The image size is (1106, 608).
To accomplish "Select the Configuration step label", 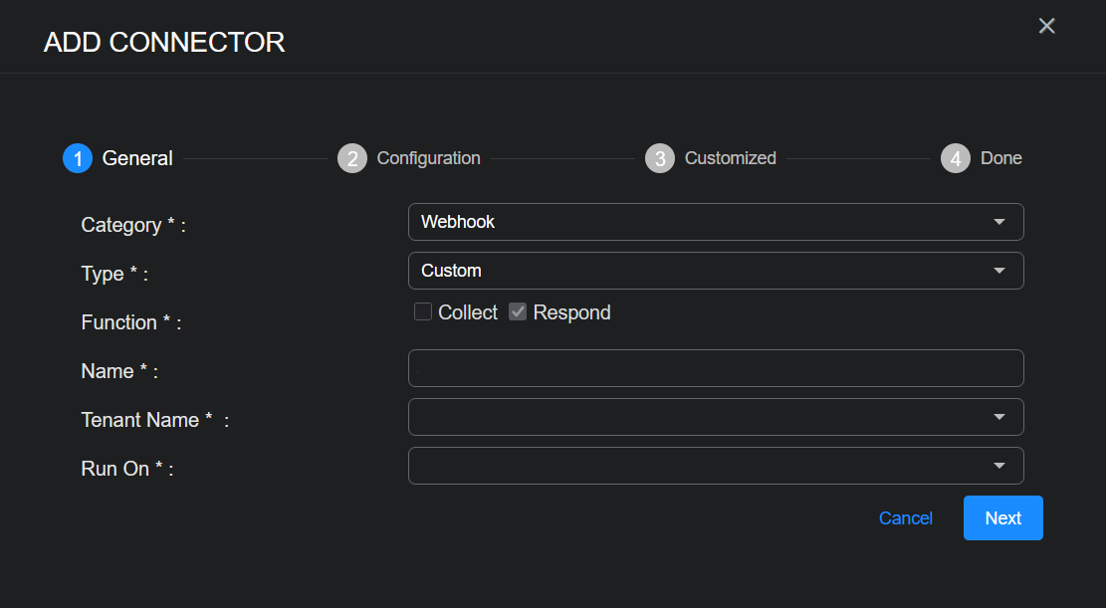I will click(428, 158).
